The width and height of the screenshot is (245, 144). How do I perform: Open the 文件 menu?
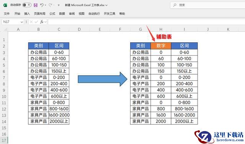click(x=7, y=14)
